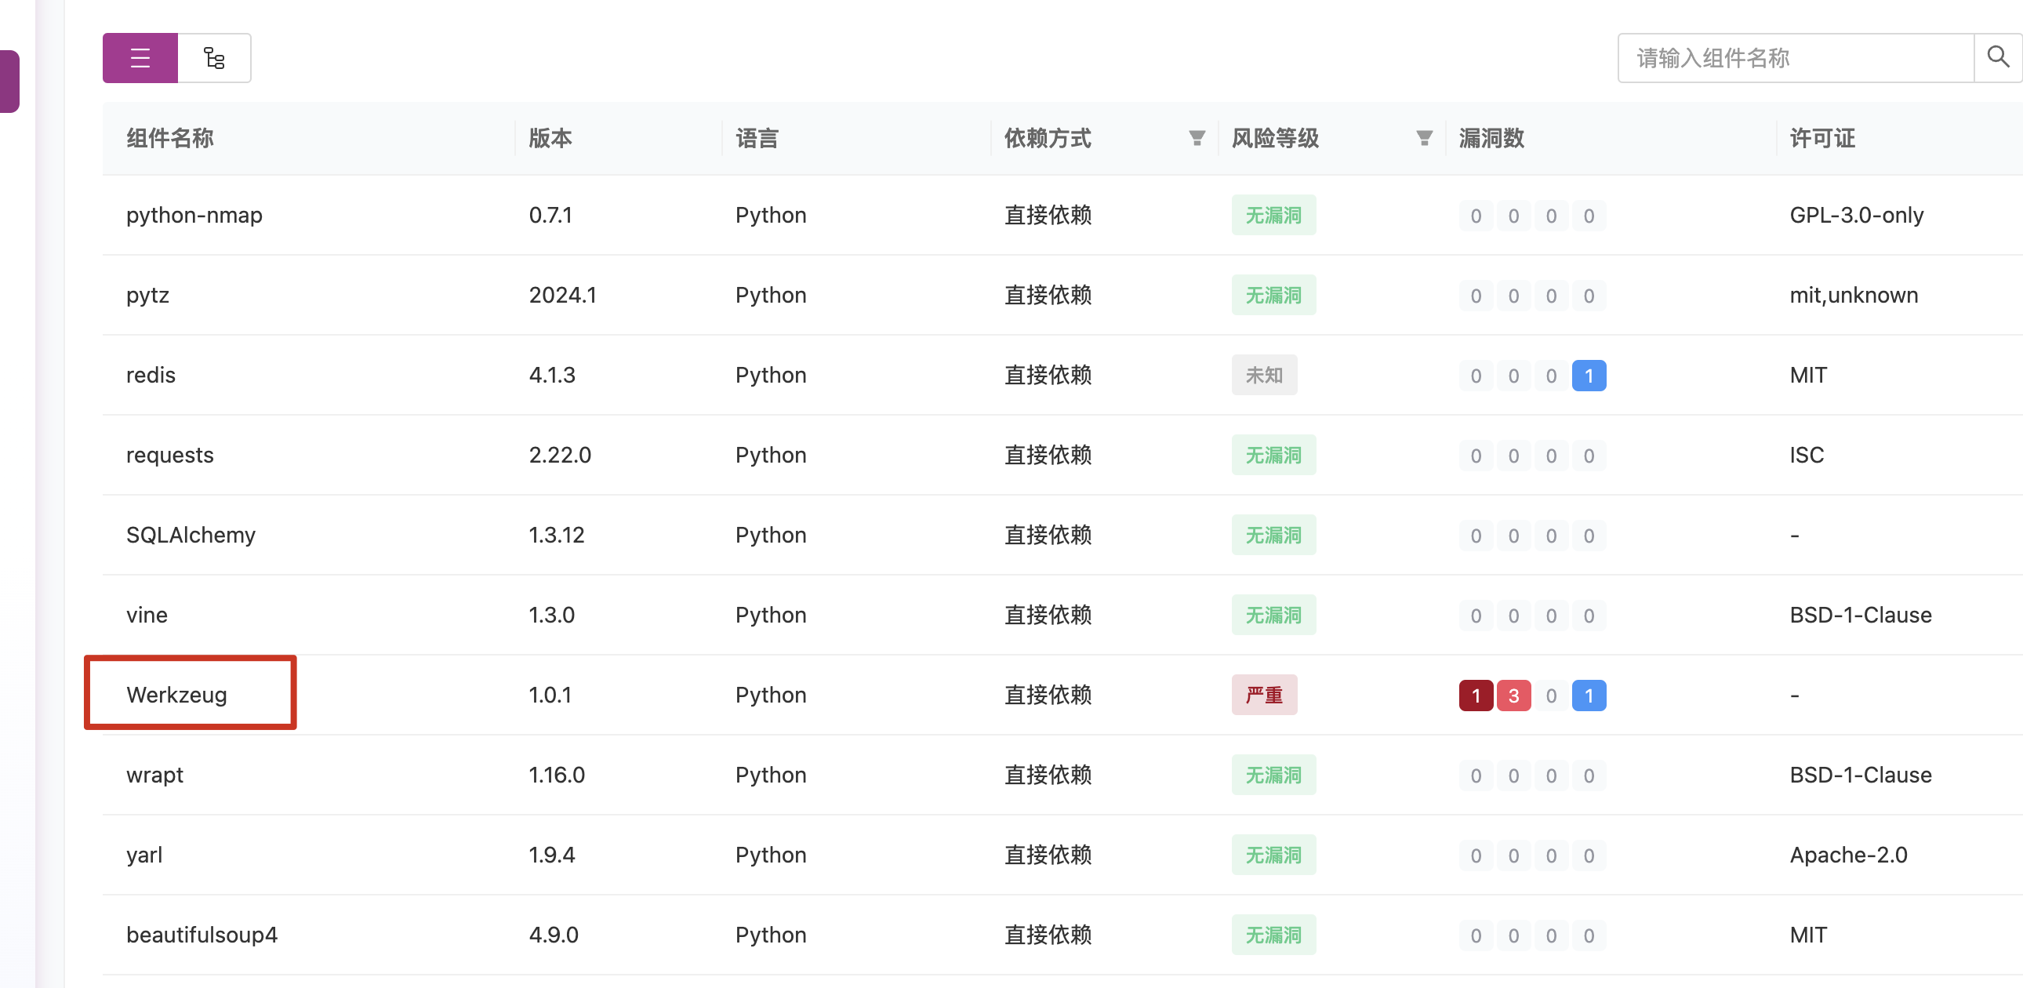Screen dimensions: 2023x988
Task: Switch to list view icon
Action: tap(140, 58)
